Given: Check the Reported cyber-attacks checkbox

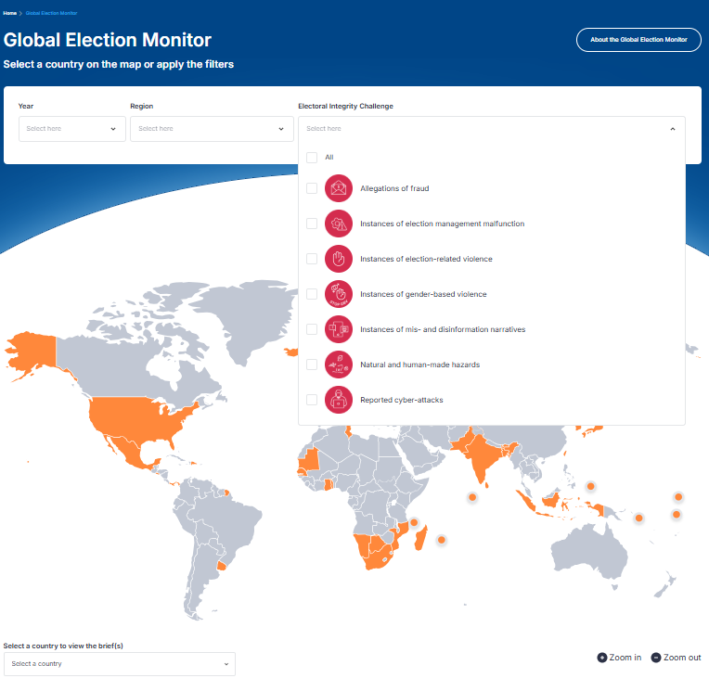Looking at the screenshot, I should click(312, 400).
